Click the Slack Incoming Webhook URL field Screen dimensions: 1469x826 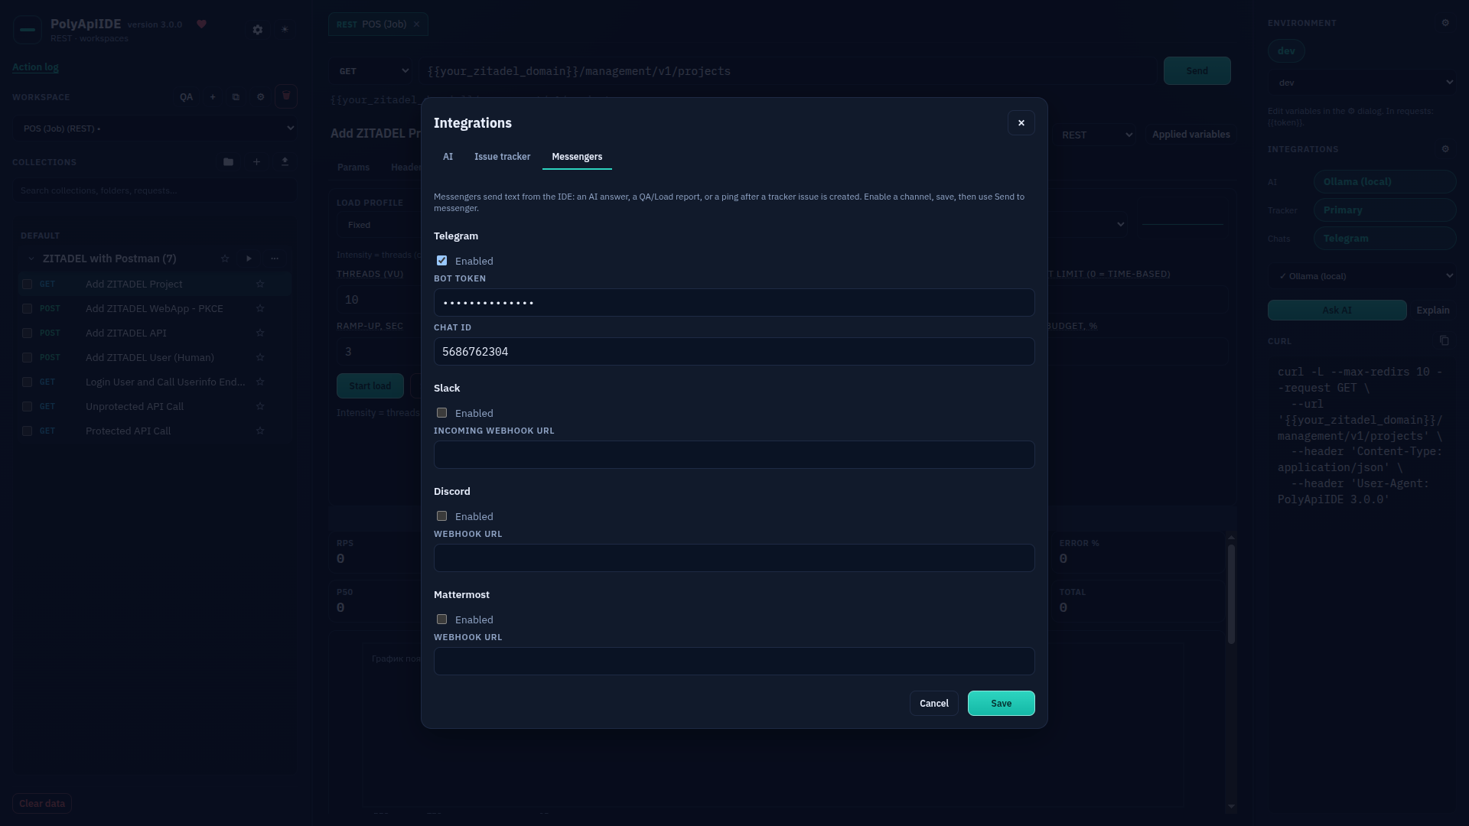[x=734, y=455]
